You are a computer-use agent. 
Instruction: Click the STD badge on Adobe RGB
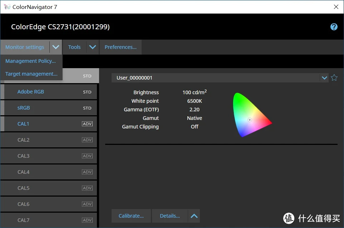(x=87, y=92)
